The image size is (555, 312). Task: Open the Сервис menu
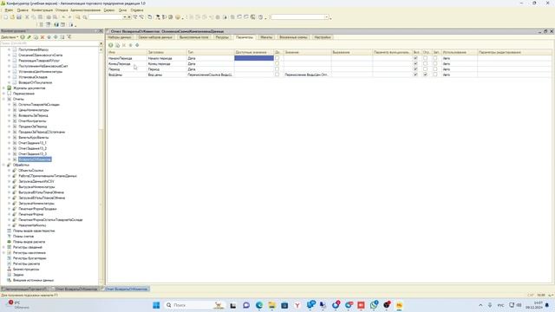pos(109,10)
